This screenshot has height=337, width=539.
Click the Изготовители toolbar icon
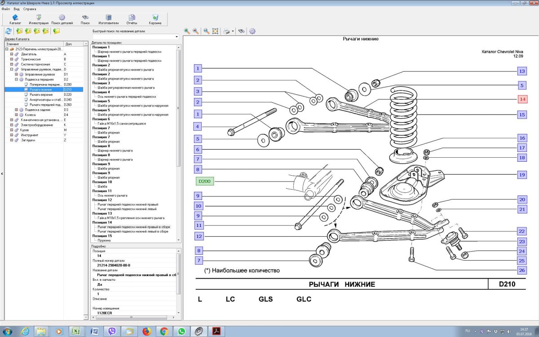click(x=109, y=19)
